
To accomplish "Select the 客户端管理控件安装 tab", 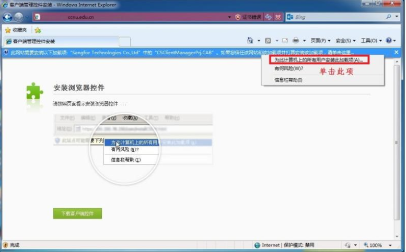I will click(61, 41).
